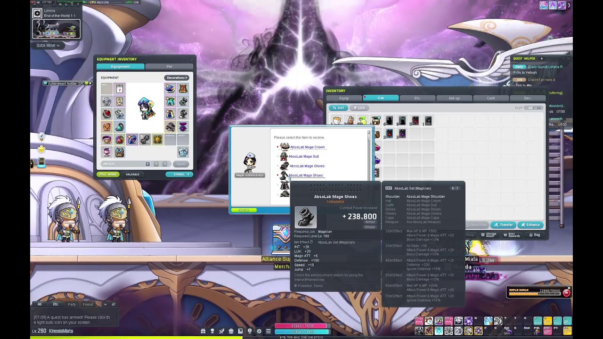
Task: Expand the top-right buff icons arrow
Action: (569, 6)
